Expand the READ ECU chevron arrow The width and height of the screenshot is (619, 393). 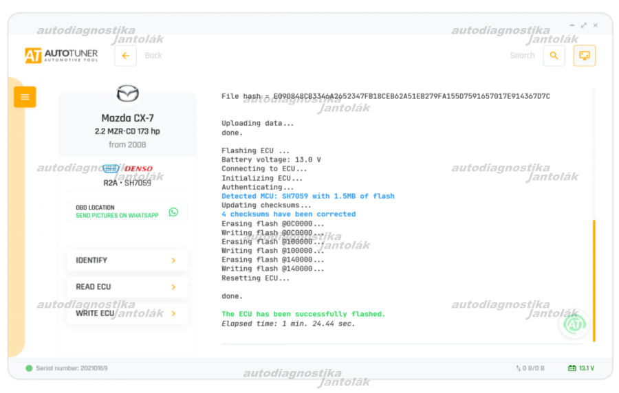[x=173, y=287]
